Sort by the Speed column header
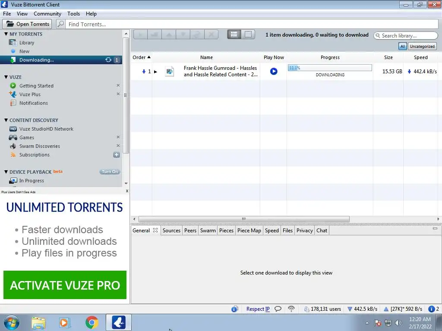The width and height of the screenshot is (442, 331). [420, 57]
